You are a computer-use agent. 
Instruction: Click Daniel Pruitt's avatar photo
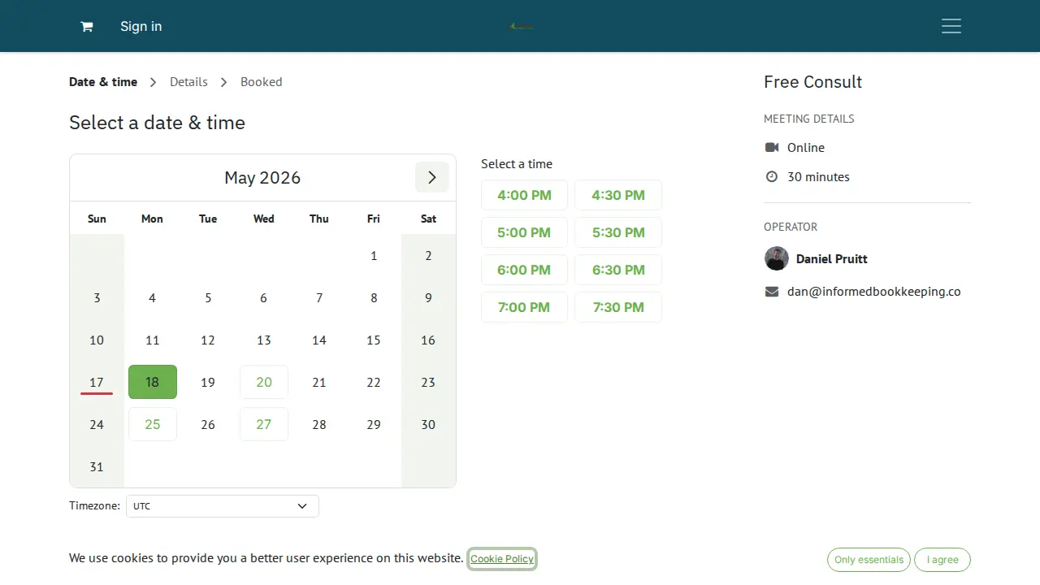[x=777, y=258]
